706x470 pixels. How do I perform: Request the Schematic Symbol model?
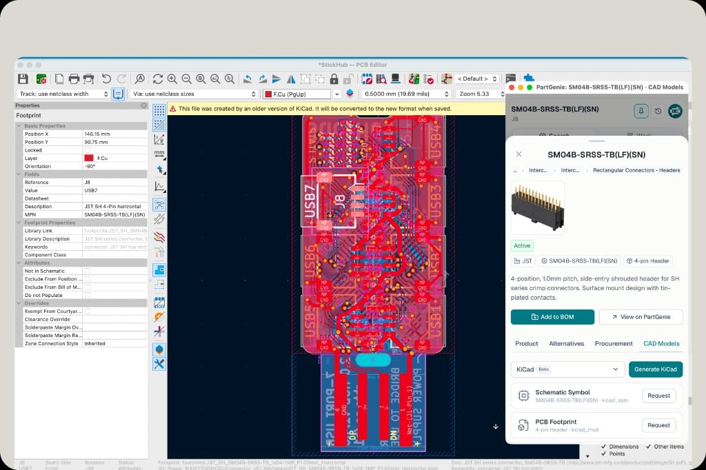click(658, 396)
